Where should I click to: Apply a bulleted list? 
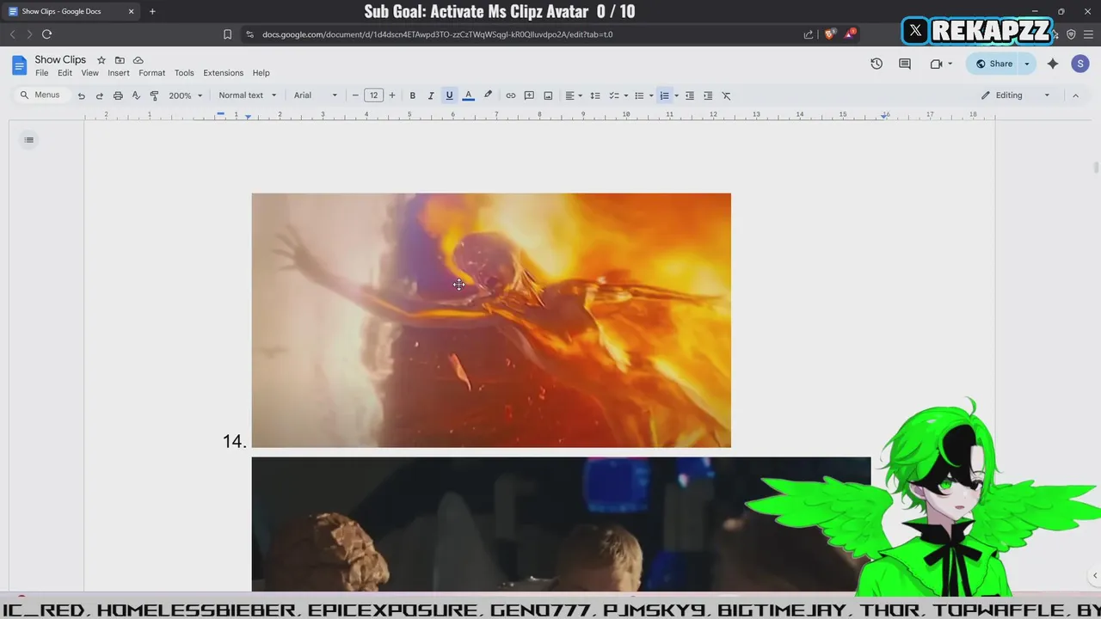639,95
